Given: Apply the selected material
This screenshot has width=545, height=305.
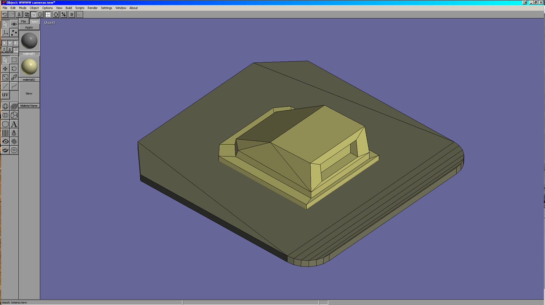Looking at the screenshot, I should click(29, 28).
